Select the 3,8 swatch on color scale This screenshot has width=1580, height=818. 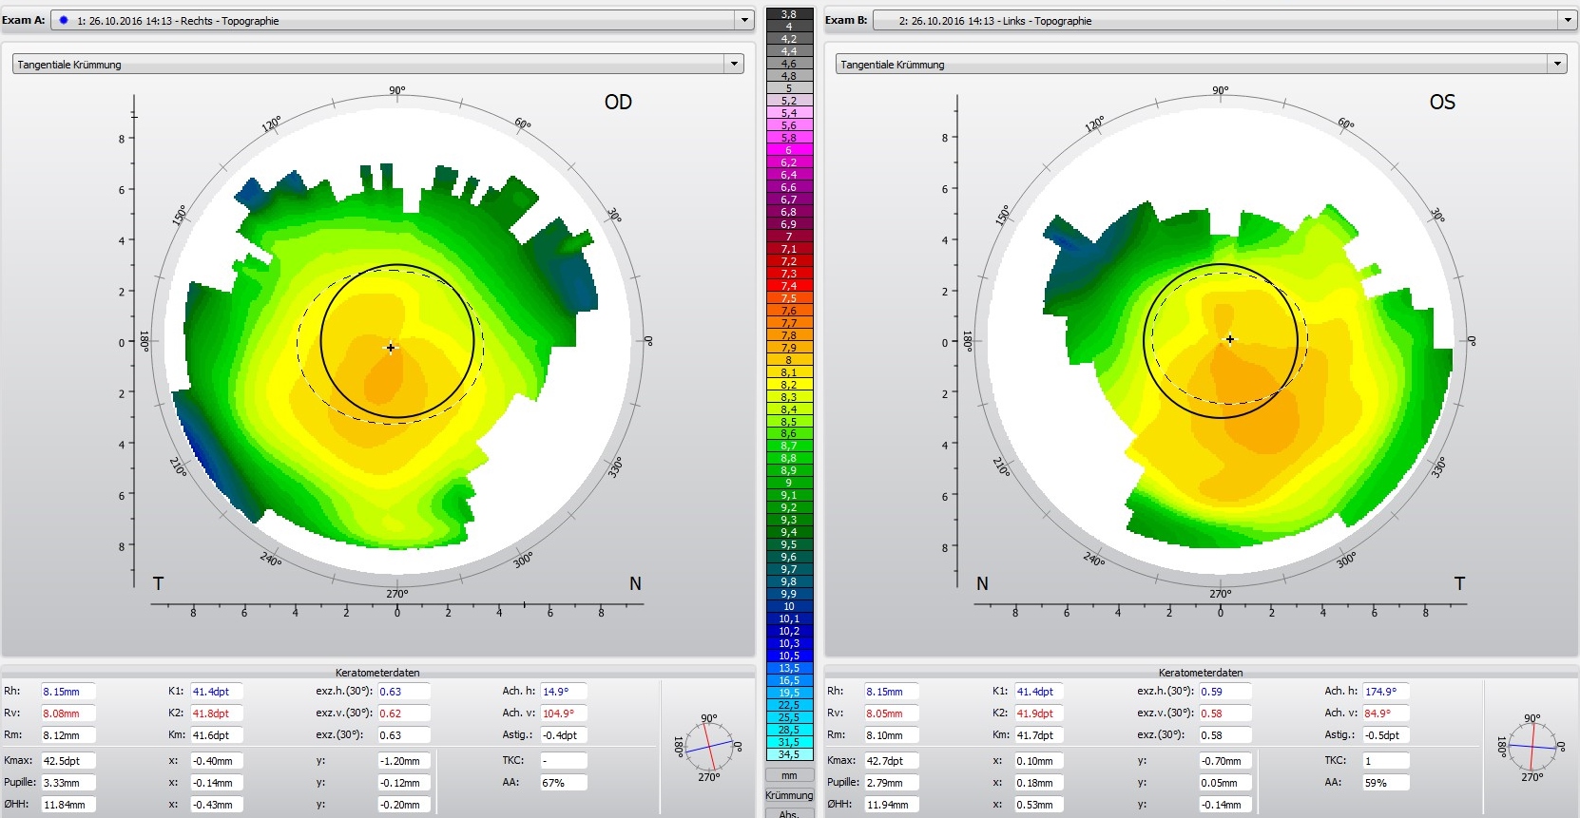pos(789,14)
